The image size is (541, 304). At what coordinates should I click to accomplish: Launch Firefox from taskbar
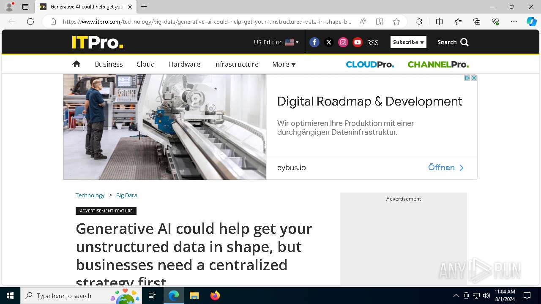coord(215,296)
